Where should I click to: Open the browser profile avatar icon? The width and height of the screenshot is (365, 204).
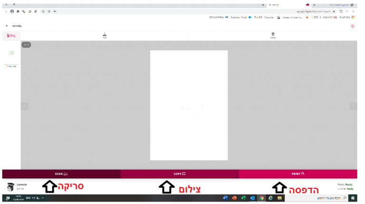pos(12,11)
